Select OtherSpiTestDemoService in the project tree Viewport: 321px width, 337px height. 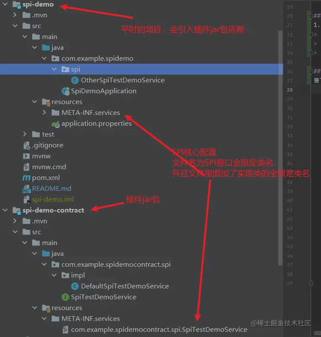tap(123, 80)
